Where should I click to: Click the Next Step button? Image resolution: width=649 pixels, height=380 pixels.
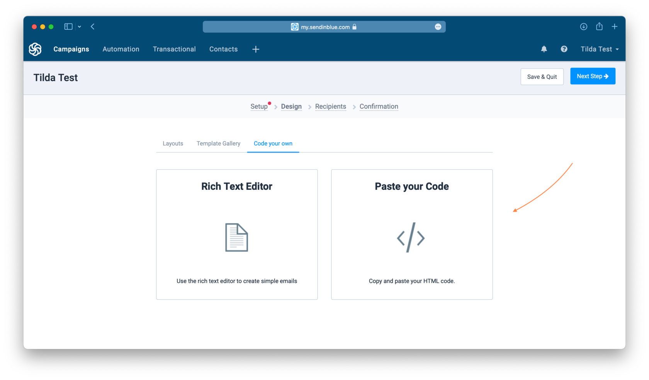pos(593,76)
